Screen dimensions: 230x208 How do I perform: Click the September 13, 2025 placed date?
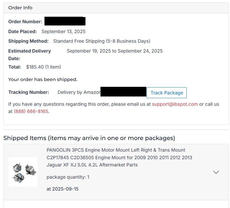click(x=63, y=31)
